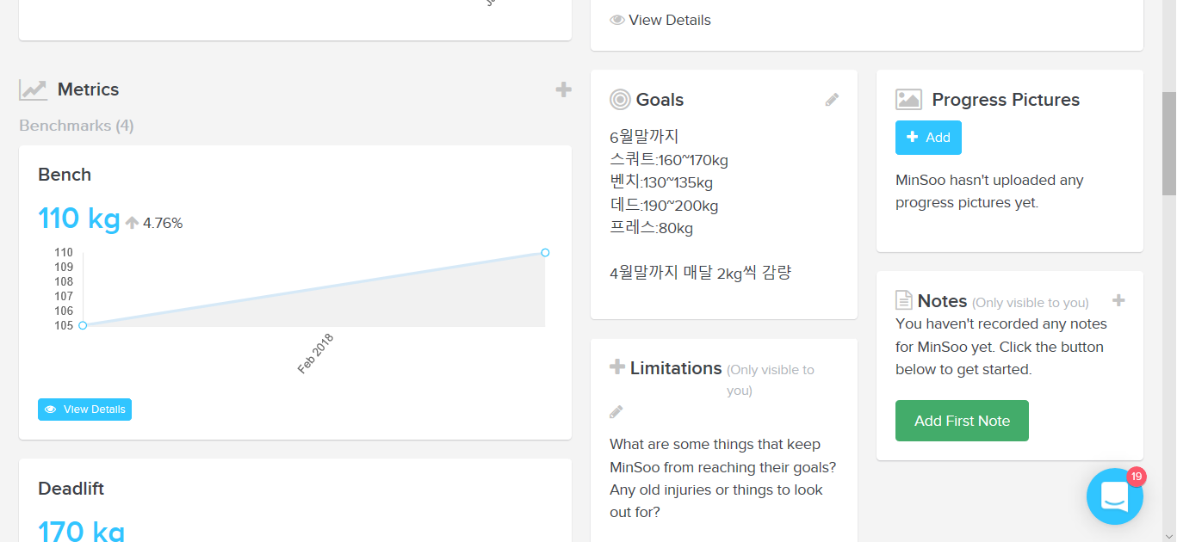The width and height of the screenshot is (1177, 542).
Task: Click the Metrics chart icon
Action: click(x=34, y=89)
